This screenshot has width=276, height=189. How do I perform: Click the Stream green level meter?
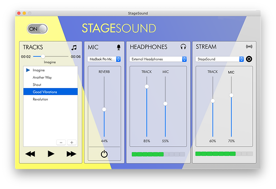(x=224, y=154)
